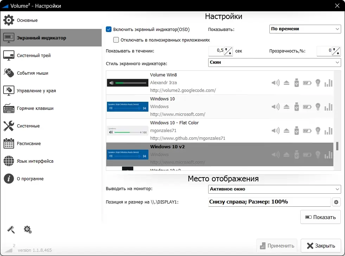The width and height of the screenshot is (345, 256).
Task: Open the indicator style dropdown showing Скин
Action: click(274, 62)
